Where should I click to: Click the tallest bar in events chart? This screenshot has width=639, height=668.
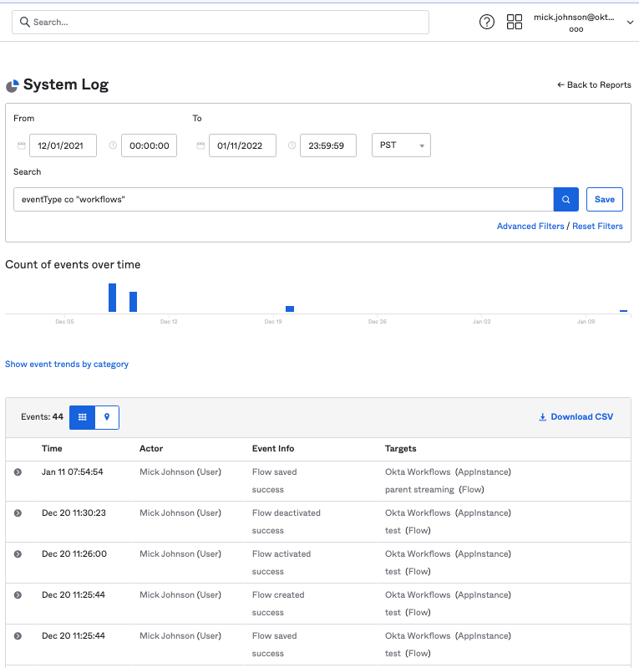pos(112,298)
